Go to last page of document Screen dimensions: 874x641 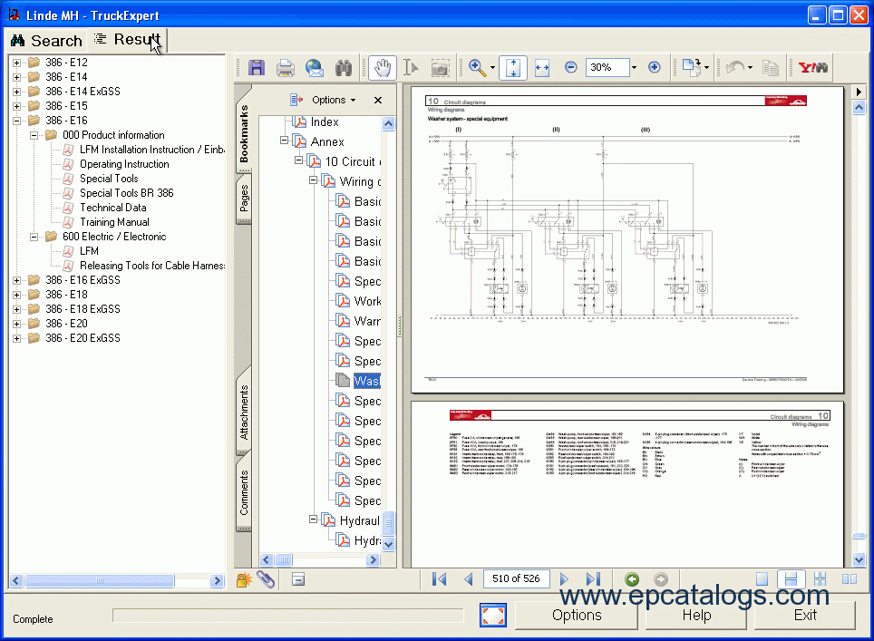point(593,579)
